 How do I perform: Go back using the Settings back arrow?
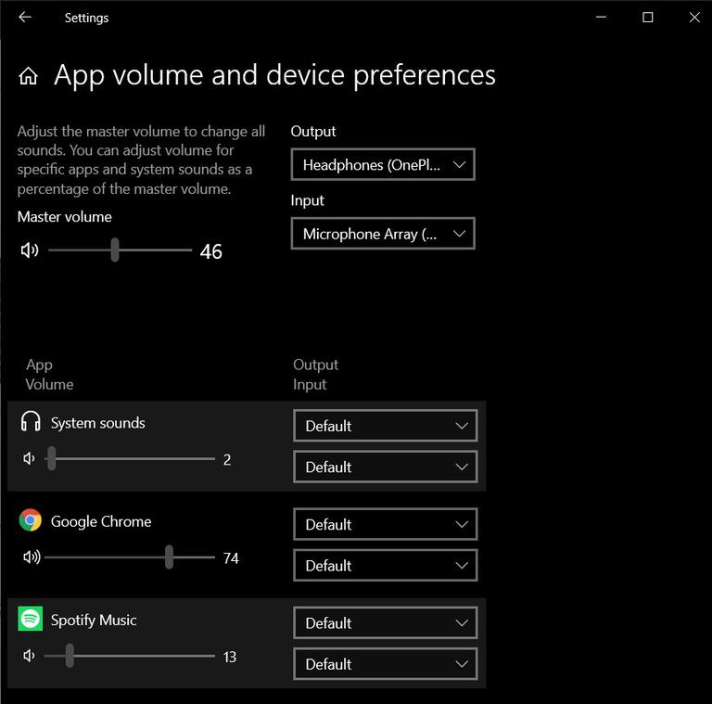(25, 18)
